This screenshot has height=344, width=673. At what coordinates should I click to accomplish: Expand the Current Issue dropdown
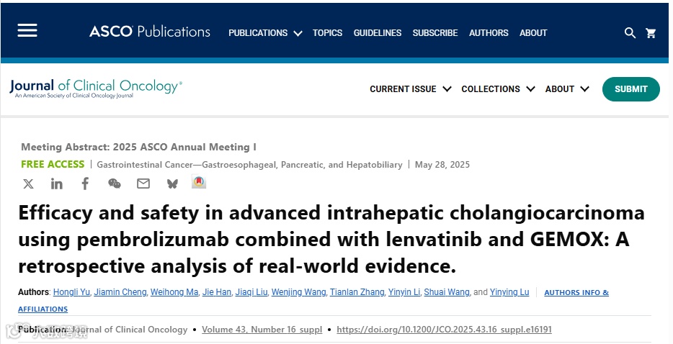click(410, 89)
